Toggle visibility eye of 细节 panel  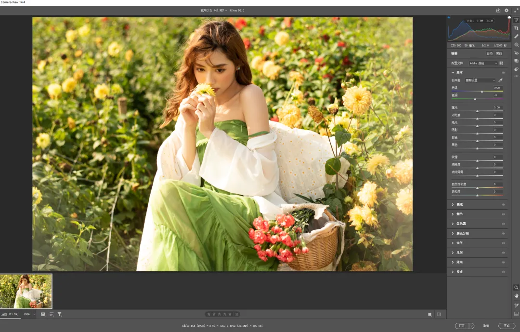[x=504, y=214]
